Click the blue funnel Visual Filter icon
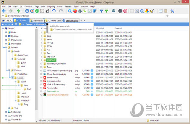Screen dimensions: 190x124 coord(101,11)
